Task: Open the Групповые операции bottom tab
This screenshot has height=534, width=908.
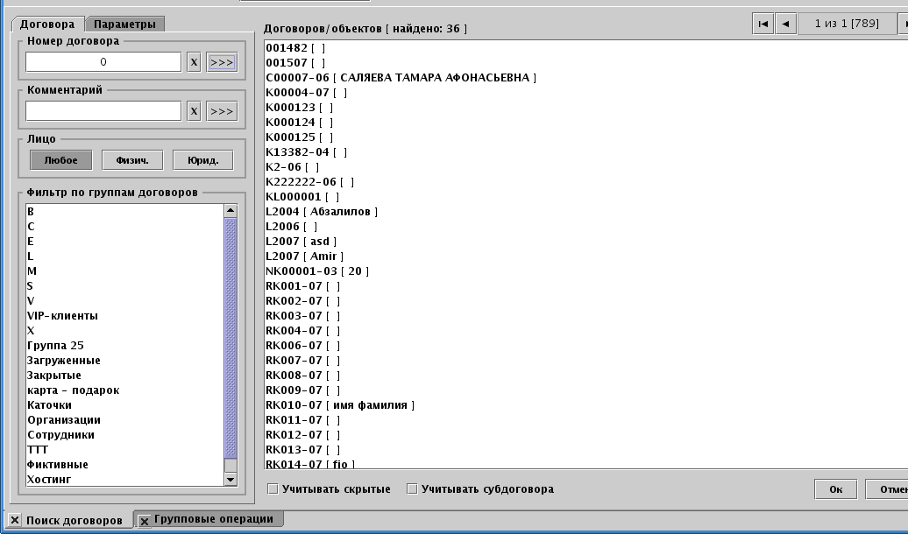Action: pos(214,519)
